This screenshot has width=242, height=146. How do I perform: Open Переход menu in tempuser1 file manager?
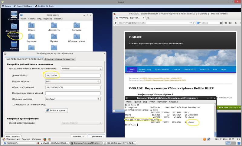click(48, 19)
